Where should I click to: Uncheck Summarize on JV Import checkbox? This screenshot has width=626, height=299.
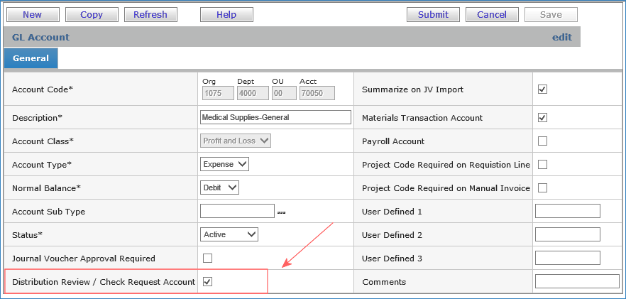point(542,89)
